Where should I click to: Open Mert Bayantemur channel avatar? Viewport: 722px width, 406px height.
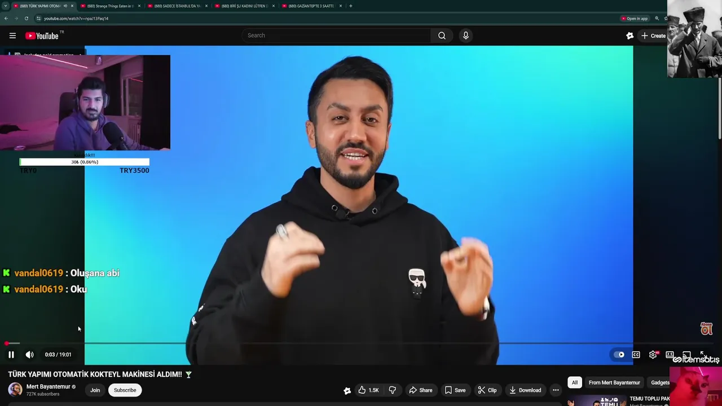tap(15, 390)
